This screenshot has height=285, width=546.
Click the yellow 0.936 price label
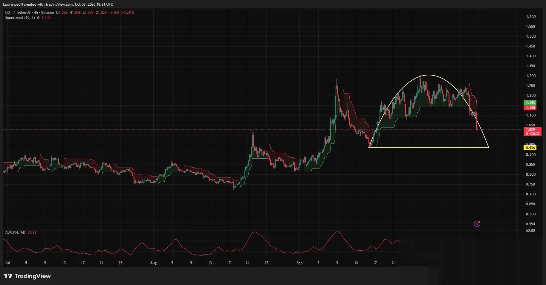point(530,148)
